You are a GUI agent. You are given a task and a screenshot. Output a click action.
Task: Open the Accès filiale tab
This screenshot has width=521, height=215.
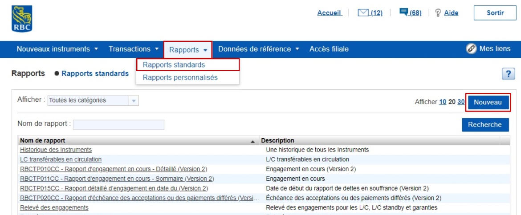(x=329, y=49)
